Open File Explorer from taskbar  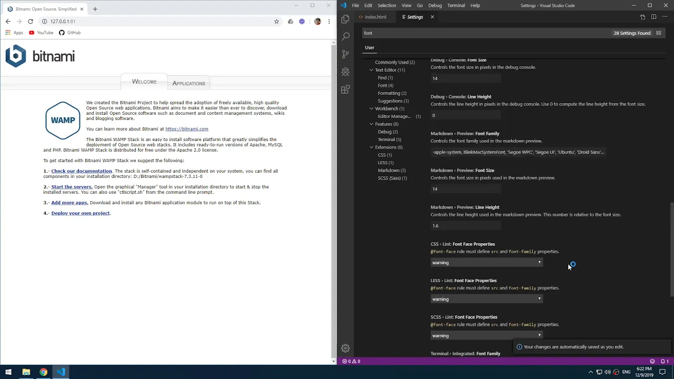(x=26, y=372)
